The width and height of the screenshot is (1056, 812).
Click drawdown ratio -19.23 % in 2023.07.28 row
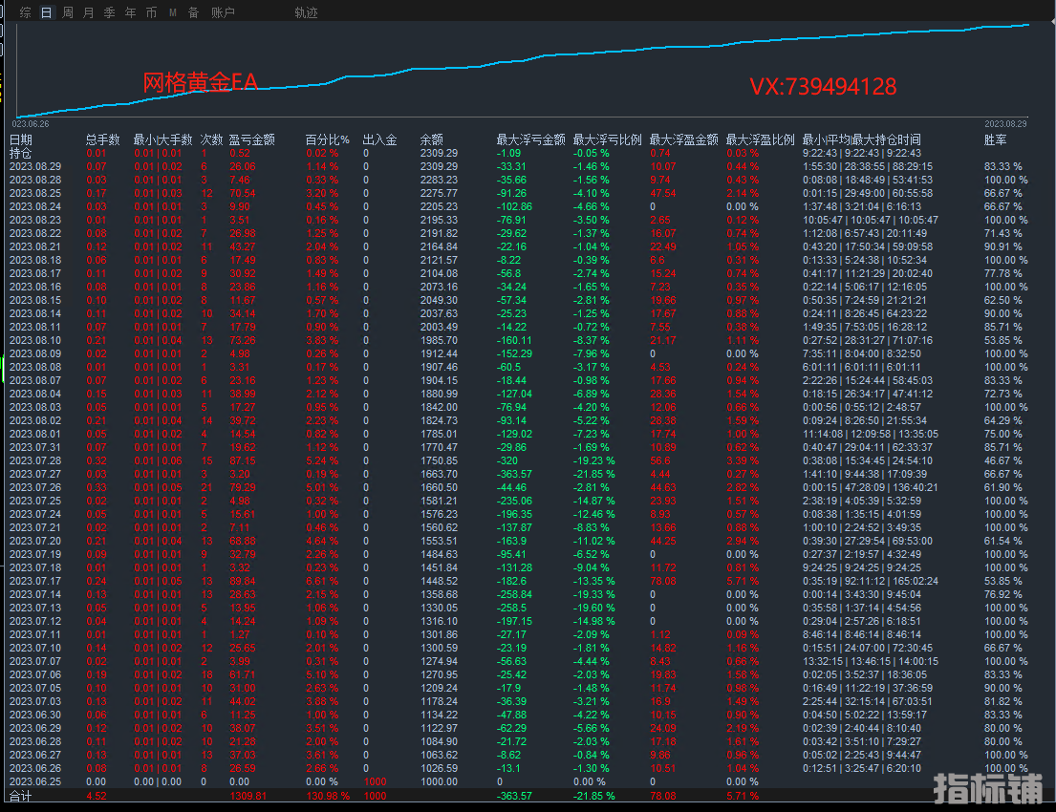[x=594, y=460]
